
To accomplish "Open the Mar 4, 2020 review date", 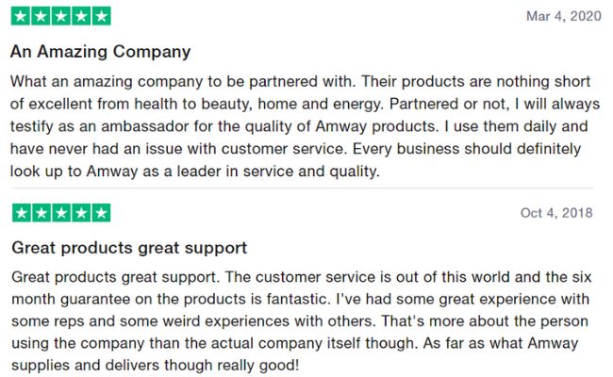I will pyautogui.click(x=564, y=16).
